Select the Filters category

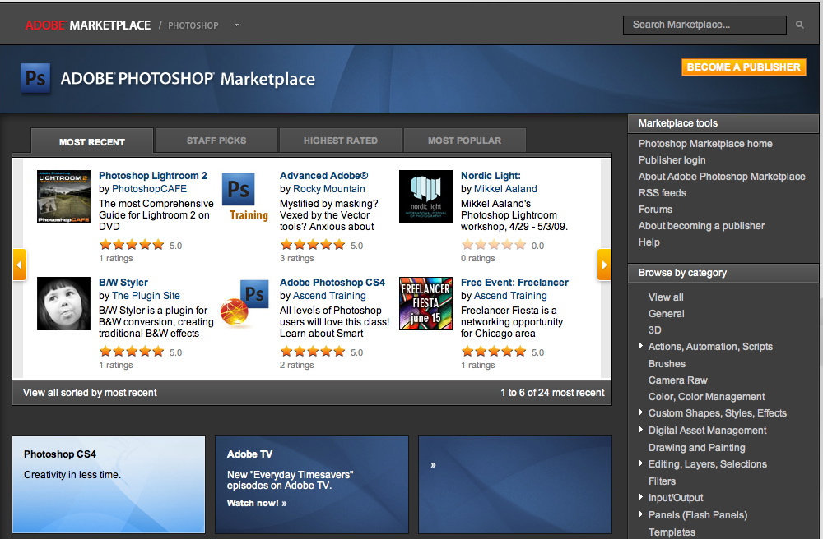pyautogui.click(x=662, y=481)
